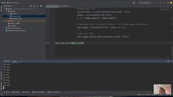This screenshot has width=173, height=97.
Task: Open Terminal panel gear settings
Action: pos(168,61)
